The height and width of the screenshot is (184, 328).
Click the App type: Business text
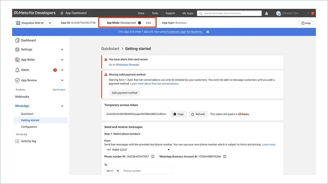point(174,23)
